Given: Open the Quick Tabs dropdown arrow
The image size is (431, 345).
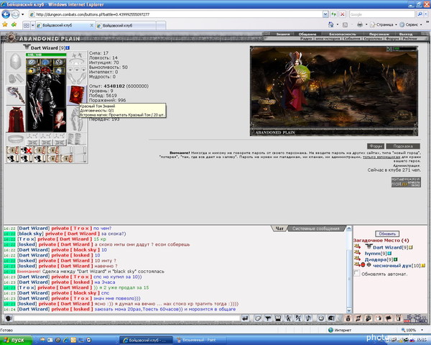Looking at the screenshot, I should [x=33, y=25].
